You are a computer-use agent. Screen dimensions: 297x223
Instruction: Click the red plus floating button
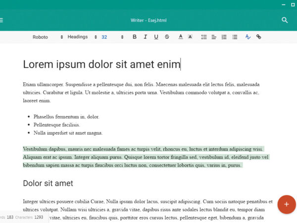[x=287, y=204]
